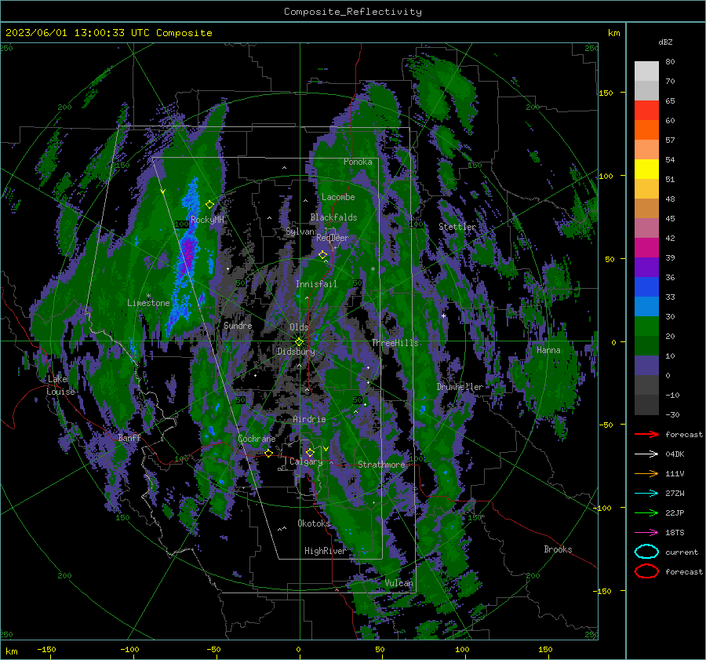Select the yellow 54–51 dBZ color band
This screenshot has height=660, width=706.
pyautogui.click(x=646, y=170)
